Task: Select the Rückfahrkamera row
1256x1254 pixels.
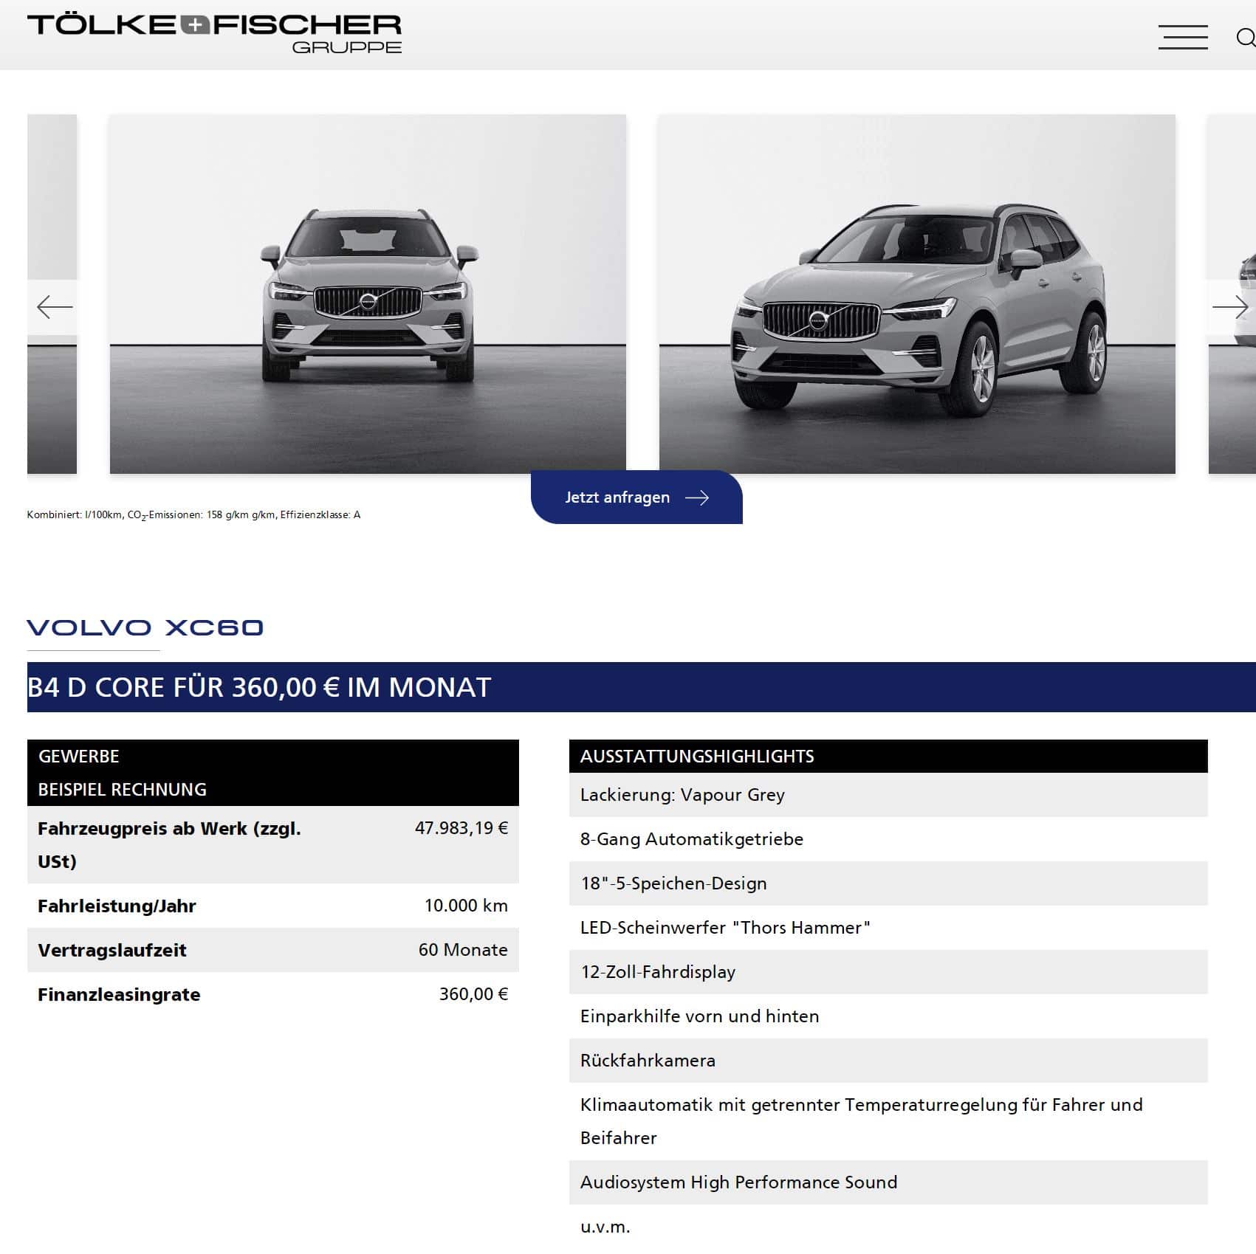Action: point(888,1061)
